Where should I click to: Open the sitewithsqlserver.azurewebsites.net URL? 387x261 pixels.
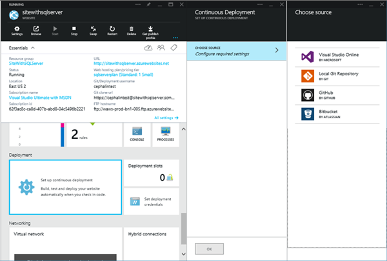click(x=132, y=64)
